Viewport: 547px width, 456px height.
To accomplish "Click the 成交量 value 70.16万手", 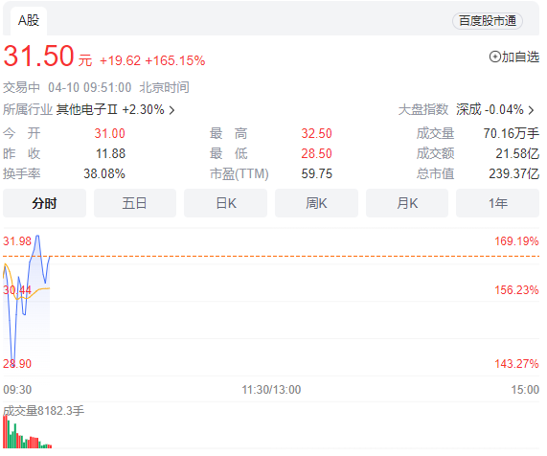I will point(512,133).
